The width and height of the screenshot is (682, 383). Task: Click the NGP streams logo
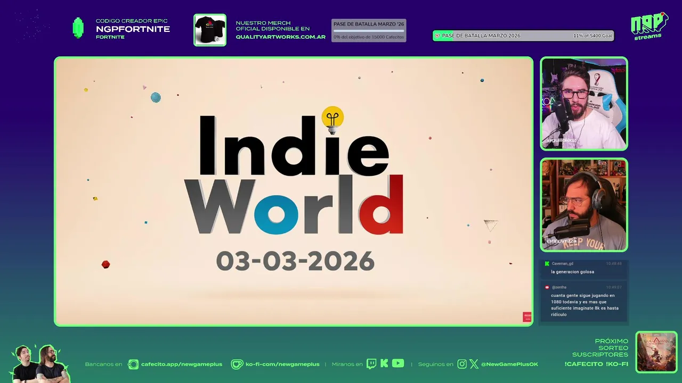[649, 26]
